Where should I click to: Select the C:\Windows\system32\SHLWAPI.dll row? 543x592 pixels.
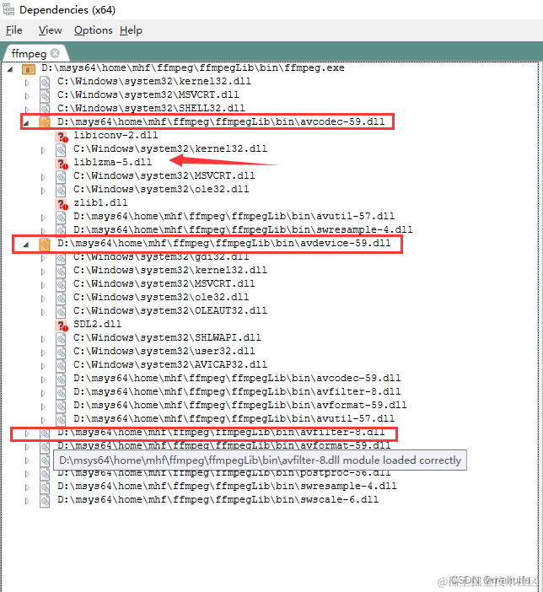[x=167, y=337]
